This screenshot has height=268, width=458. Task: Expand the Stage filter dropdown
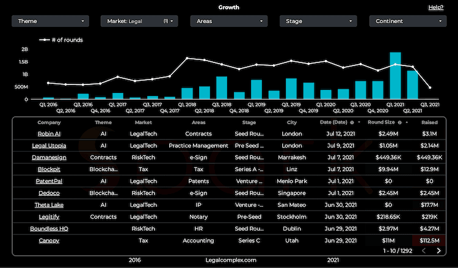point(318,21)
